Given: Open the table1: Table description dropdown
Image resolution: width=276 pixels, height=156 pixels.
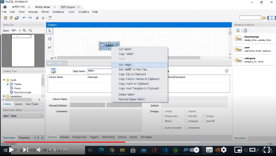Looking at the screenshot, I should [x=23, y=116].
